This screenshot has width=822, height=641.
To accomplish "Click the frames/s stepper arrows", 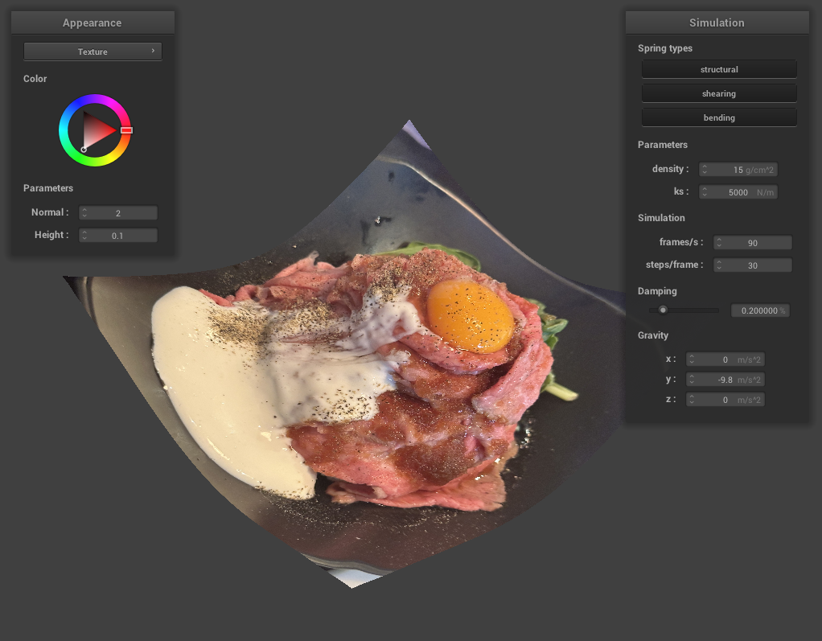I will coord(719,243).
